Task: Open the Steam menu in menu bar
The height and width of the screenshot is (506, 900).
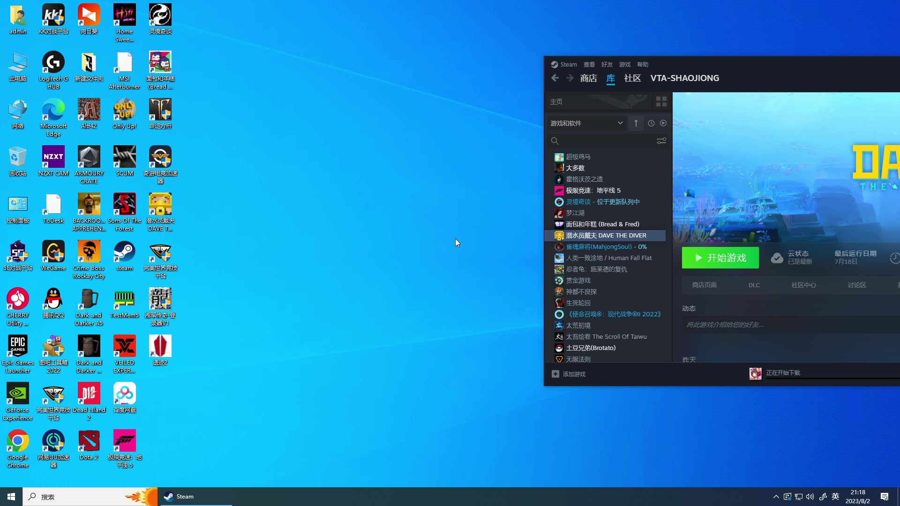Action: pos(564,65)
